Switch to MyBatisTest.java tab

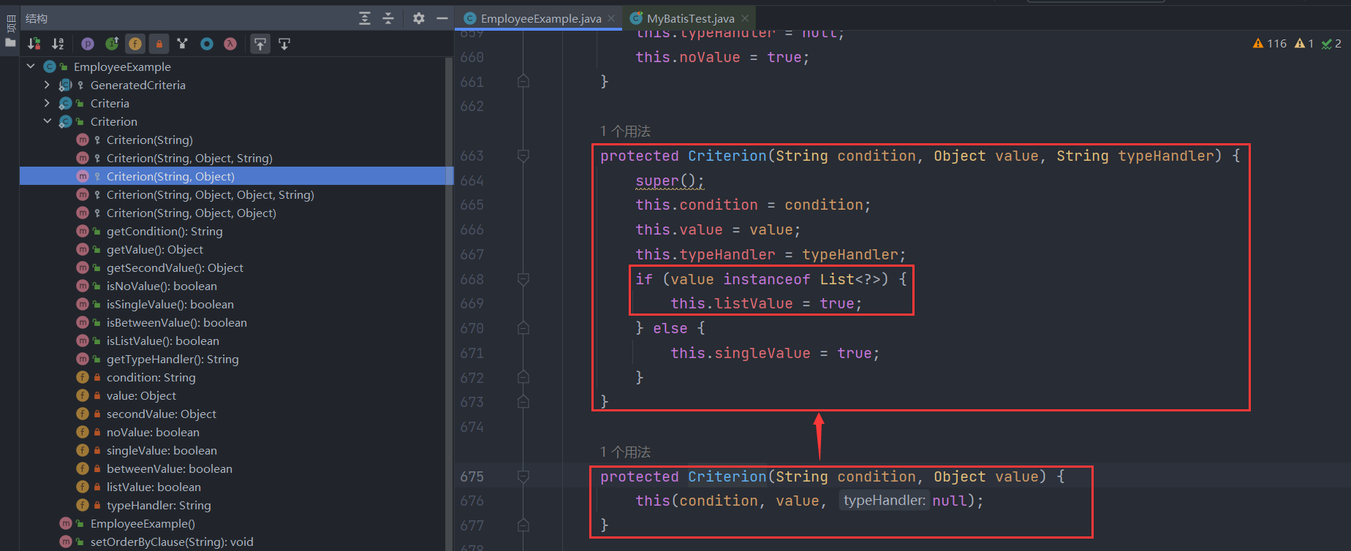click(x=690, y=18)
